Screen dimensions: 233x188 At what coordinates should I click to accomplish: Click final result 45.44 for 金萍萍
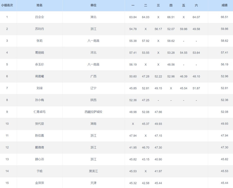224,183
